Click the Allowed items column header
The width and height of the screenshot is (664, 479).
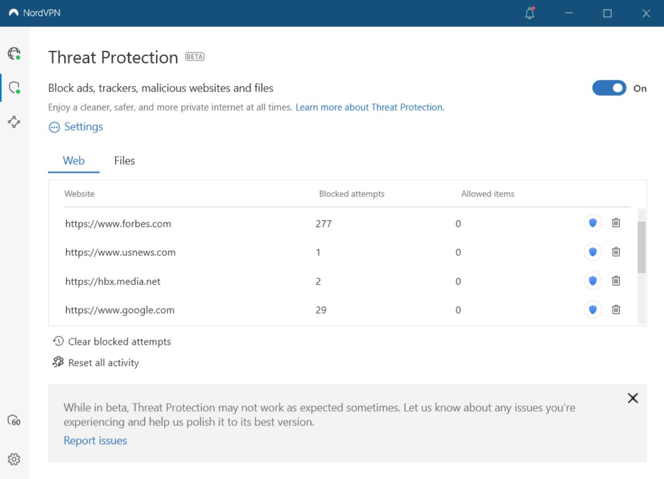[488, 194]
